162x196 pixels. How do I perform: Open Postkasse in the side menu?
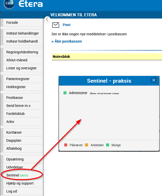[15, 98]
